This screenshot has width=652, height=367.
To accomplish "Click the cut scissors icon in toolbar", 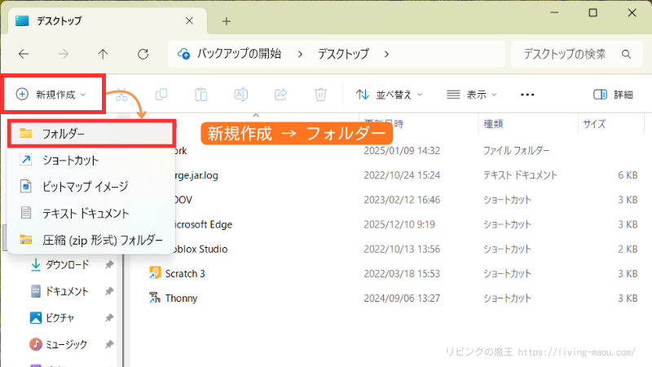I will pos(122,95).
